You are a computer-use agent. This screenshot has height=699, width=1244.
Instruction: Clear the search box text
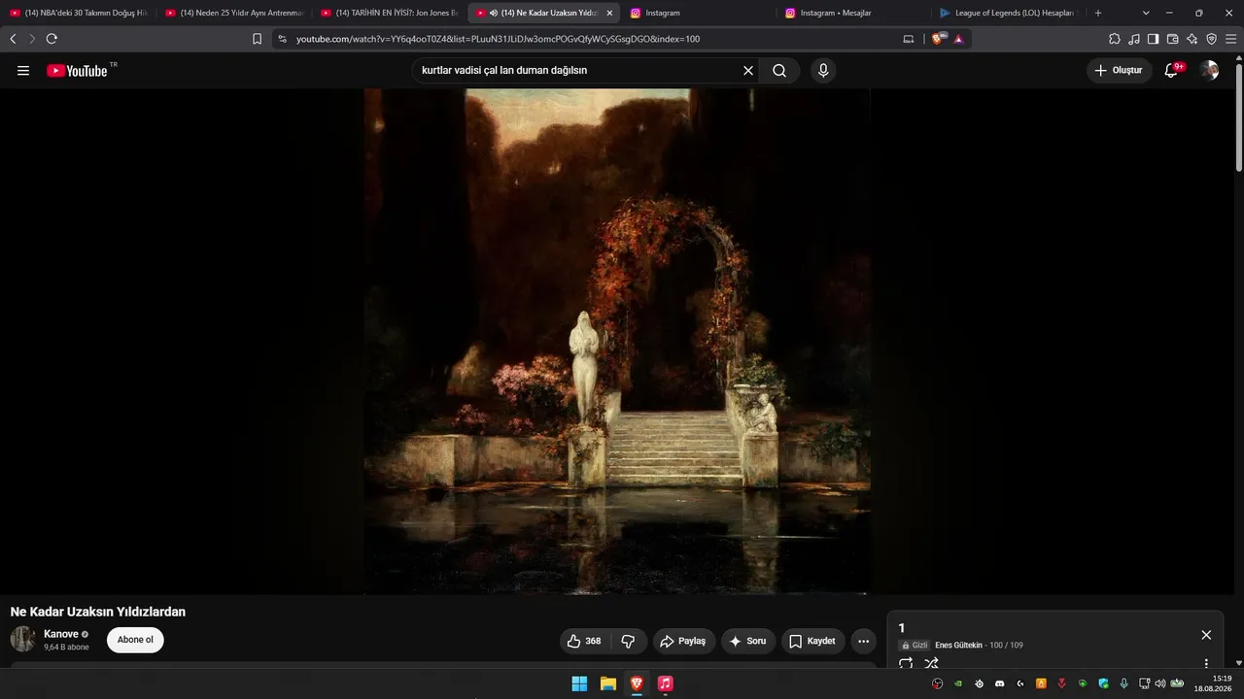coord(748,71)
